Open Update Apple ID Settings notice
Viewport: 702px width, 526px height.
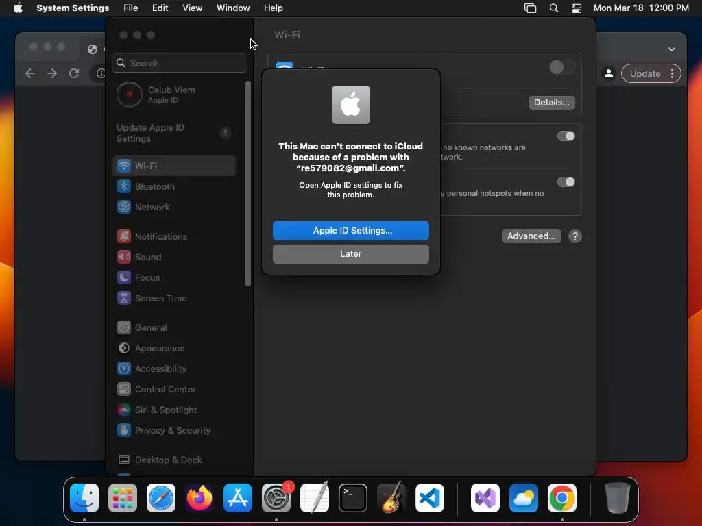tap(173, 134)
